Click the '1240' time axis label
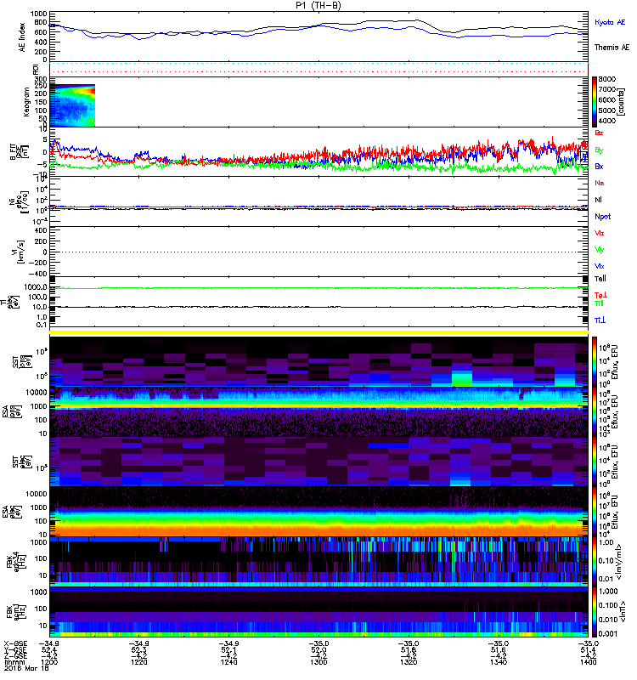 (x=228, y=662)
